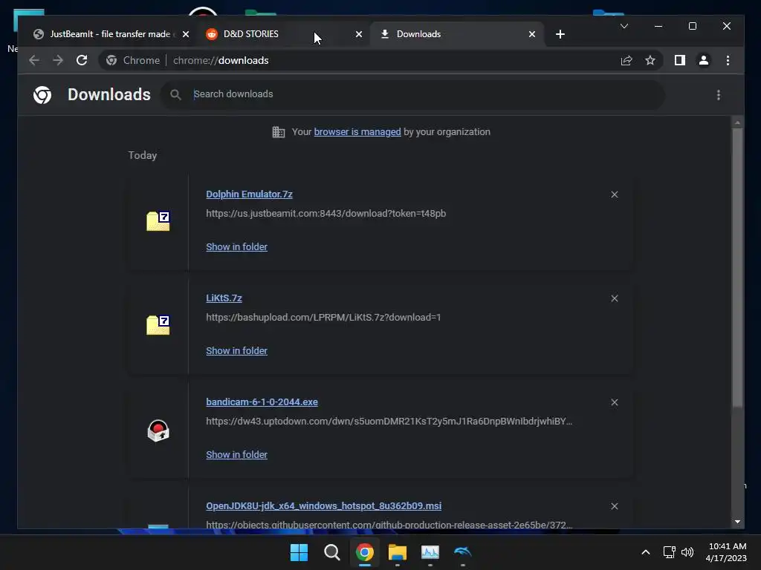This screenshot has height=570, width=761.
Task: Show LiKtS.7z in folder
Action: point(236,351)
